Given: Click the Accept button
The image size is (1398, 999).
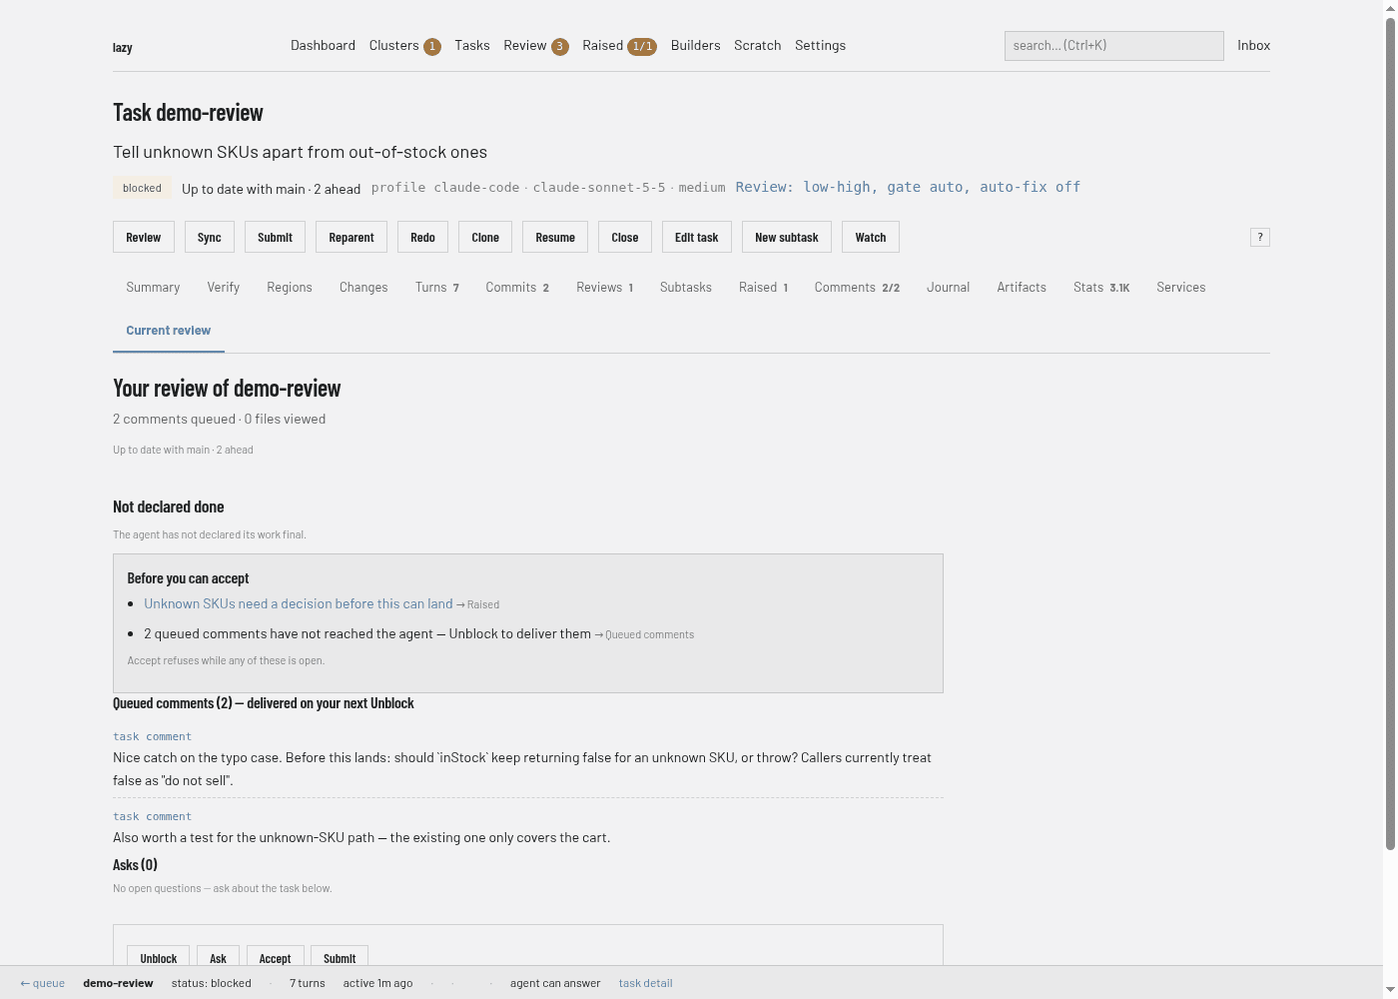Looking at the screenshot, I should 275,957.
